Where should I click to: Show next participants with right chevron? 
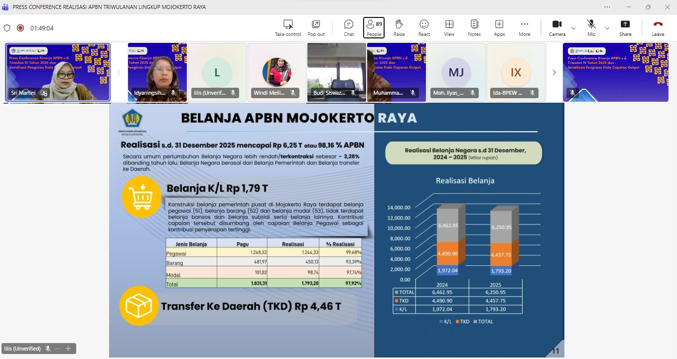(554, 72)
